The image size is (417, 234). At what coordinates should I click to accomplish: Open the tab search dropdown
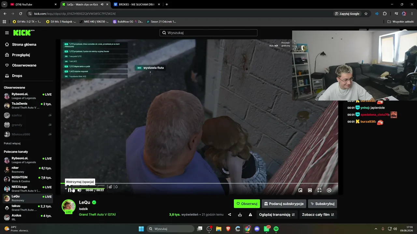click(4, 5)
